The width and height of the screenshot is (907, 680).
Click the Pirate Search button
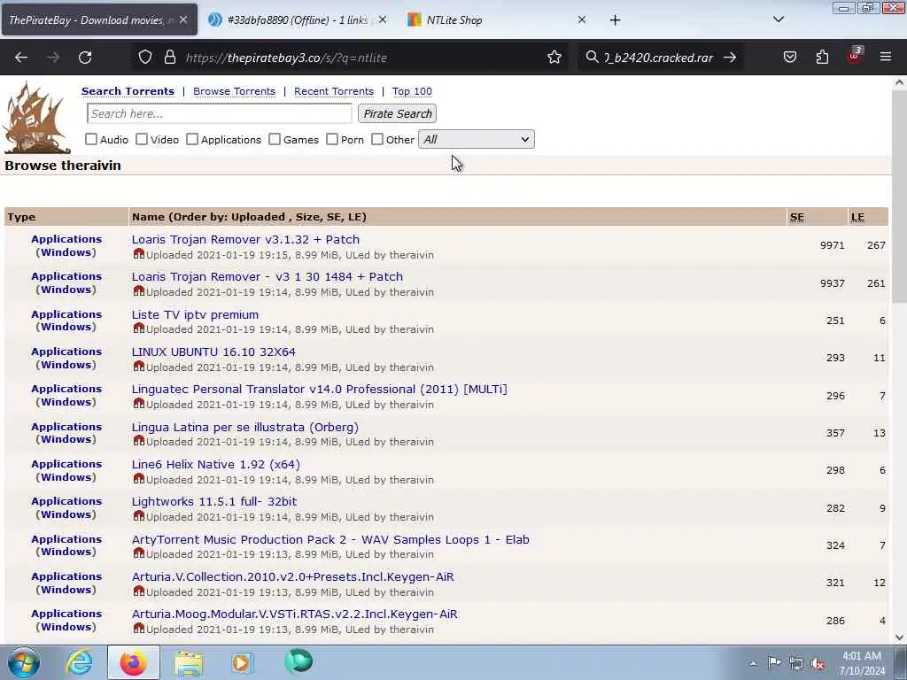pos(398,114)
